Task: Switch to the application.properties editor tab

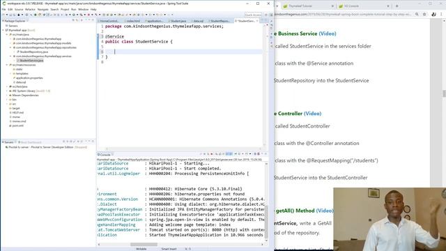Action: coord(155,21)
